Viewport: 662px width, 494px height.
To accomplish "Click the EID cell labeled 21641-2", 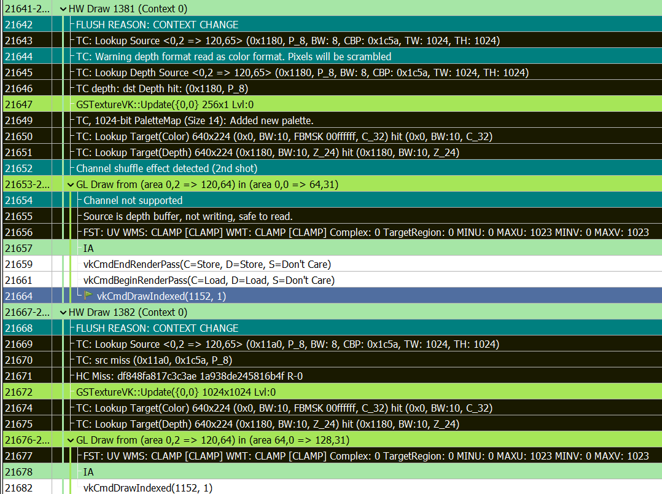I will pyautogui.click(x=25, y=9).
